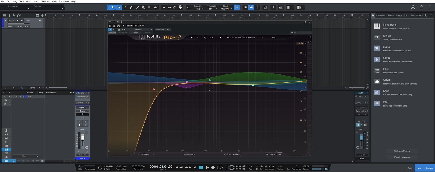Open the Audio menu

[x=36, y=1]
